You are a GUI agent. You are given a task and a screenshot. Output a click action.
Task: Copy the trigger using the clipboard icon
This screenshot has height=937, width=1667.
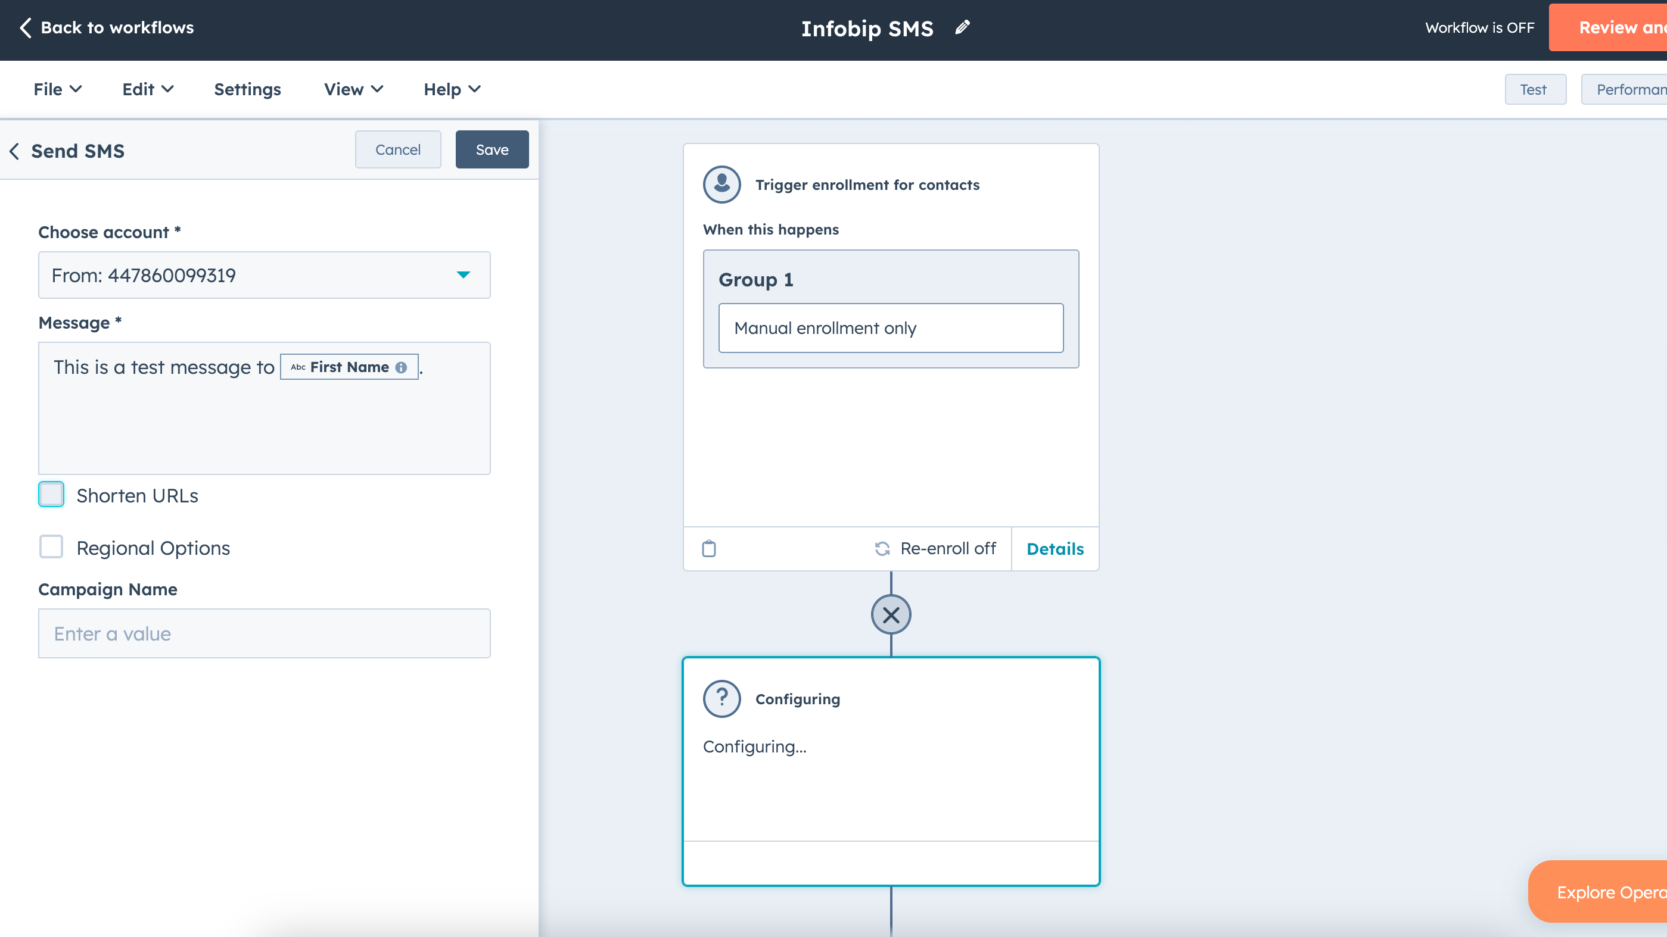coord(709,548)
